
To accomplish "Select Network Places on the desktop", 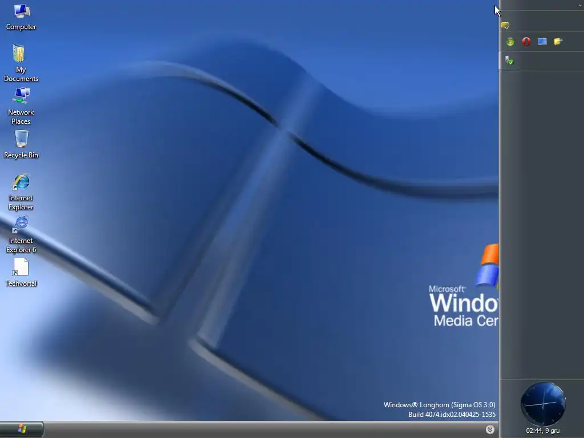I will 21,106.
